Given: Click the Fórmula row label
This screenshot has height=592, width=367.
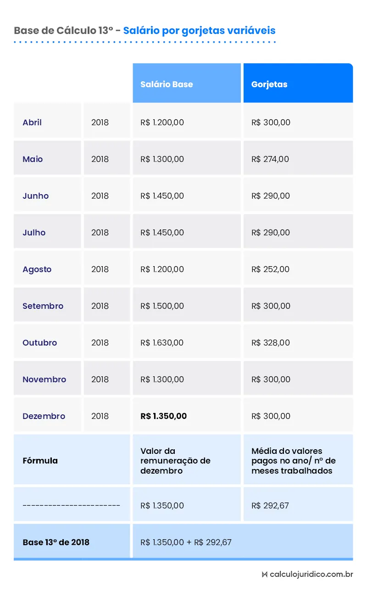Looking at the screenshot, I should [x=40, y=461].
